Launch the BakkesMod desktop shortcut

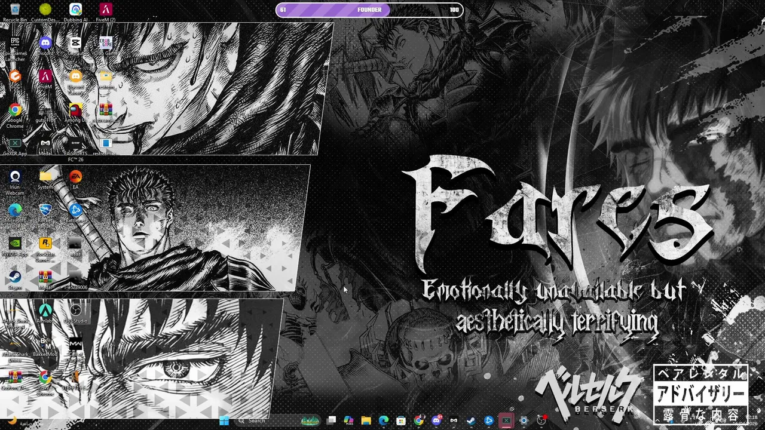pyautogui.click(x=45, y=346)
